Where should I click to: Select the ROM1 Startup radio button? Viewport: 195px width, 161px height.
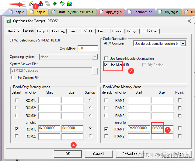click(x=91, y=100)
